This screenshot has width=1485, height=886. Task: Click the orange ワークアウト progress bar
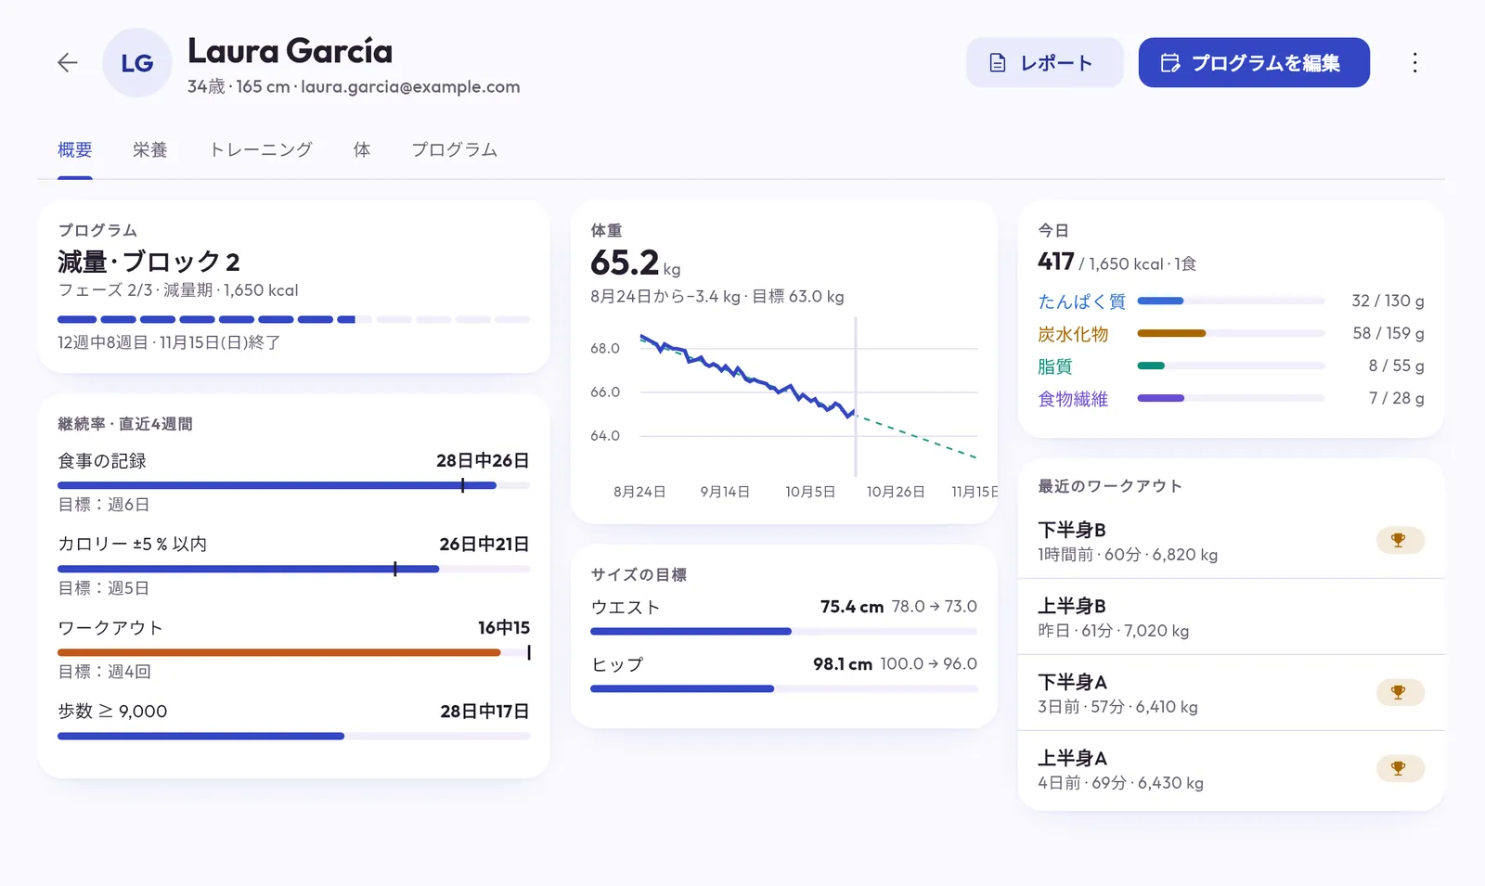tap(293, 652)
